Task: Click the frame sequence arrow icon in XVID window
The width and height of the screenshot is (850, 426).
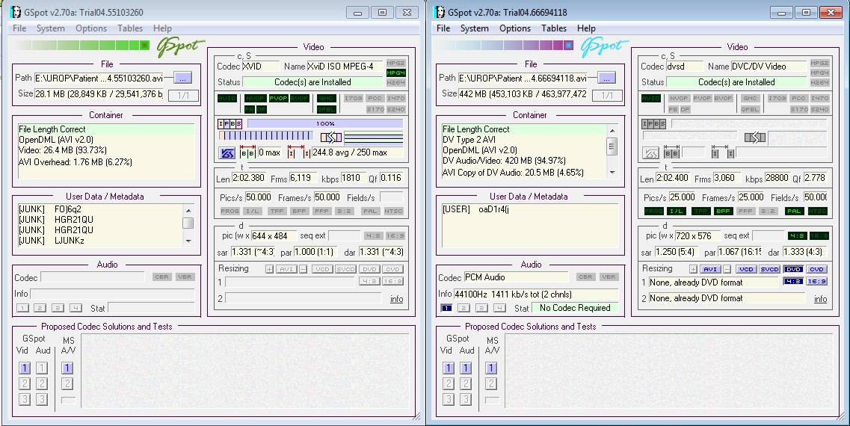Action: (330, 138)
